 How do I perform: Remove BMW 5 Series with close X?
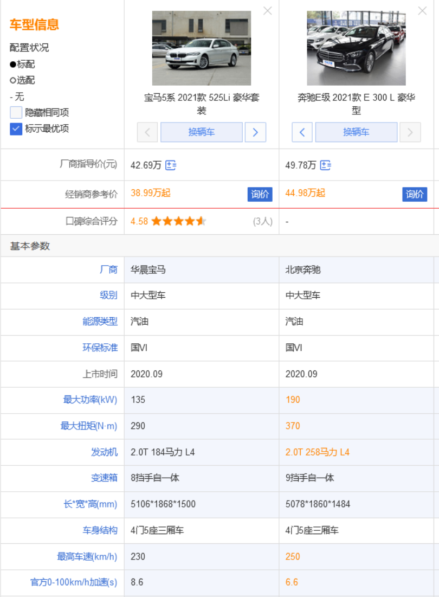(267, 11)
